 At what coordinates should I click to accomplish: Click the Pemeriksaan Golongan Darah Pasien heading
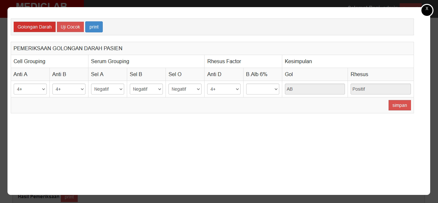pos(68,48)
